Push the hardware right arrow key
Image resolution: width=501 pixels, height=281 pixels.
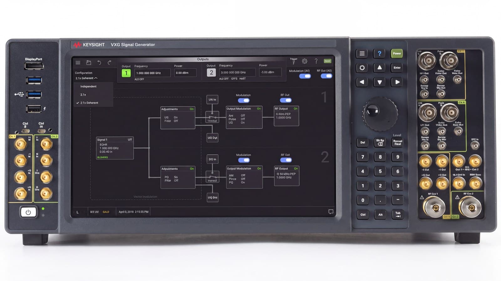click(x=397, y=82)
